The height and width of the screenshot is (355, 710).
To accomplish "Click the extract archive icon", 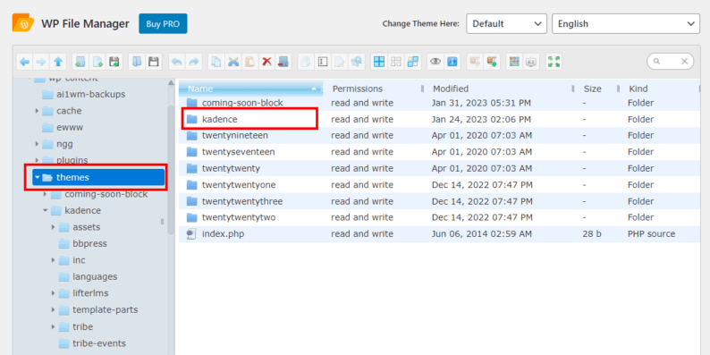I will (x=475, y=62).
